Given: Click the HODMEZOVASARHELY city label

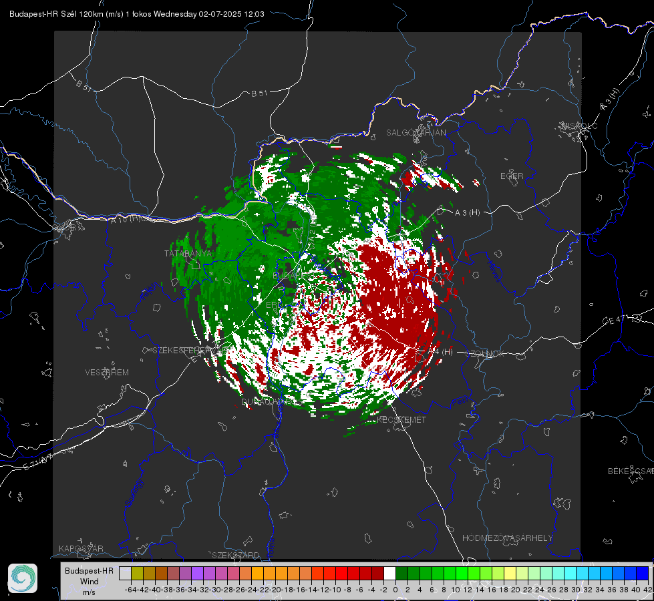Looking at the screenshot, I should pos(507,538).
